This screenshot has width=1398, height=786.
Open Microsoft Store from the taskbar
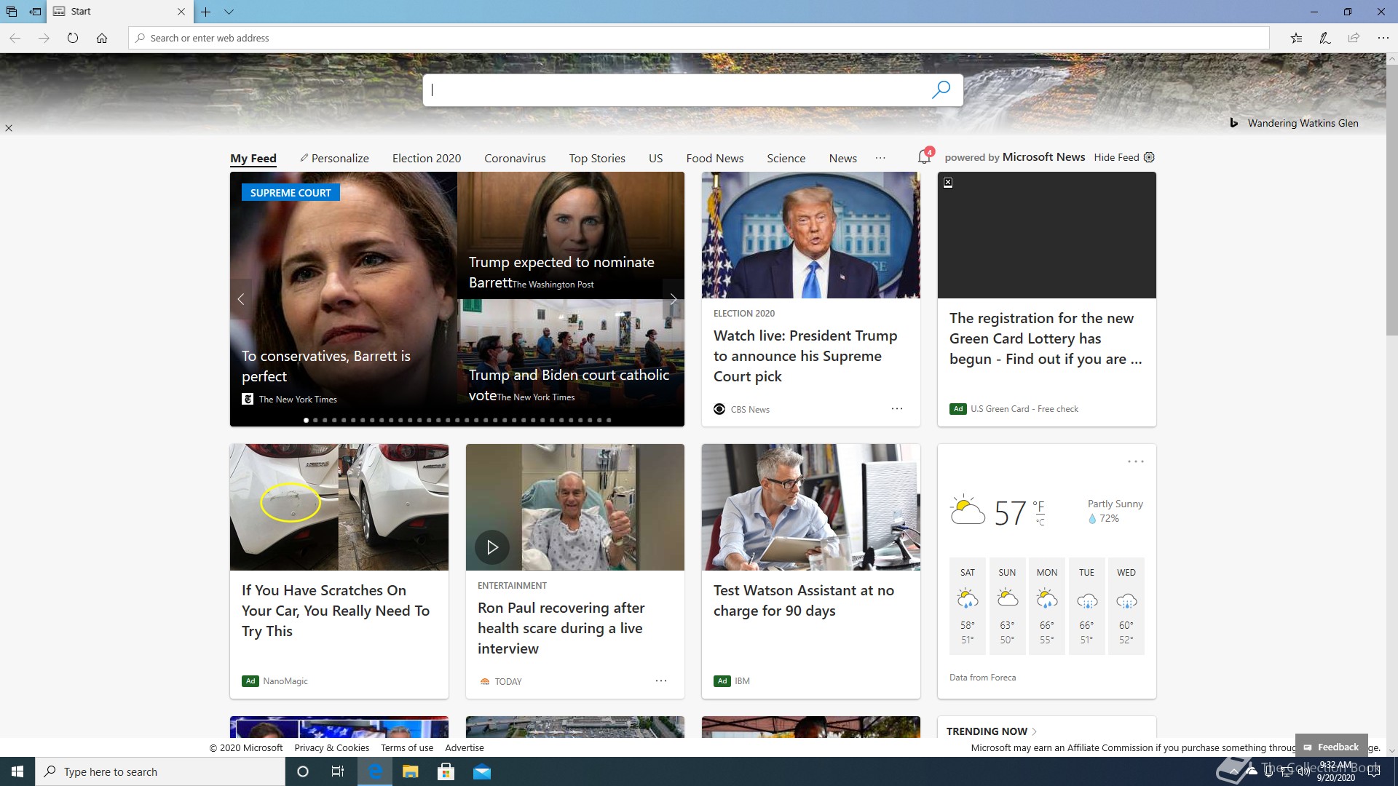(446, 771)
